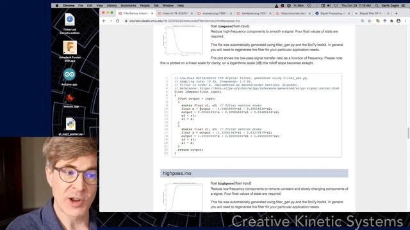Switch to the bandpass.png tab
This screenshot has width=410, height=230.
(x=254, y=13)
